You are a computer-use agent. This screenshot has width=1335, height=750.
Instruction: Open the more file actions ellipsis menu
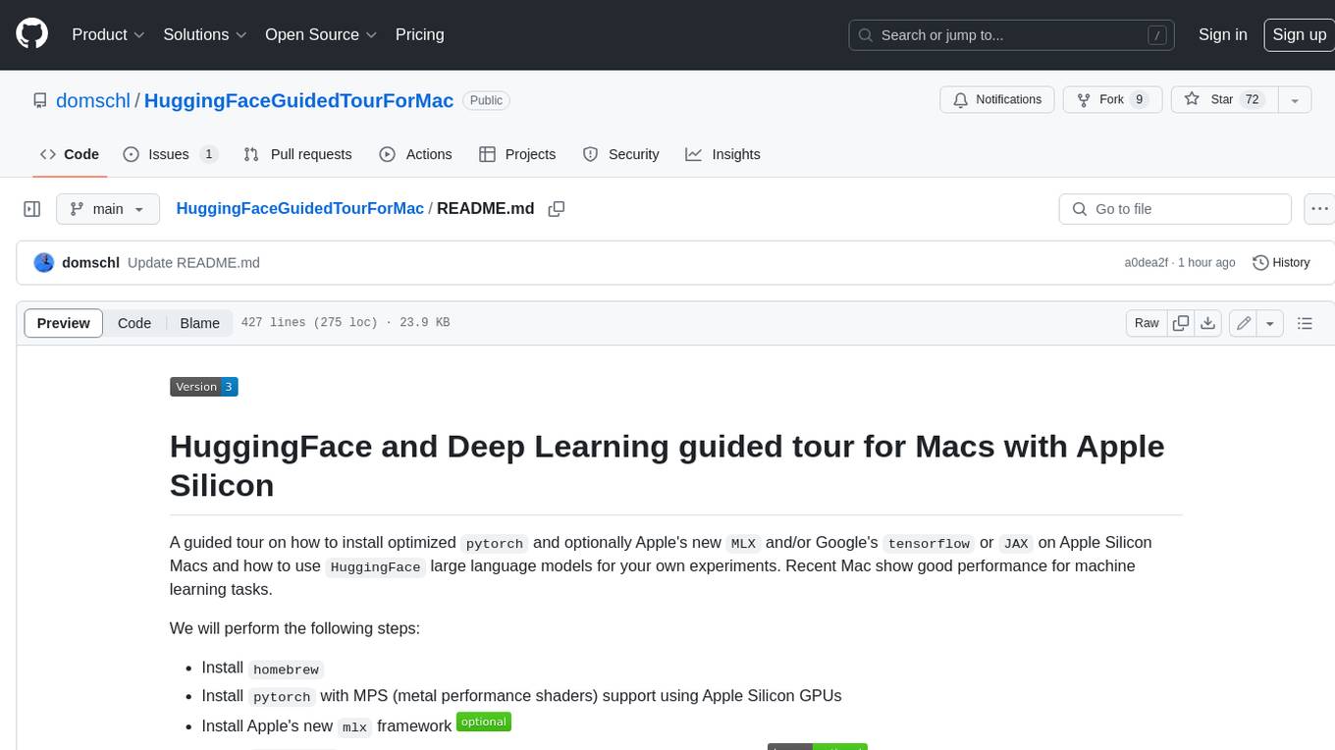(1320, 209)
